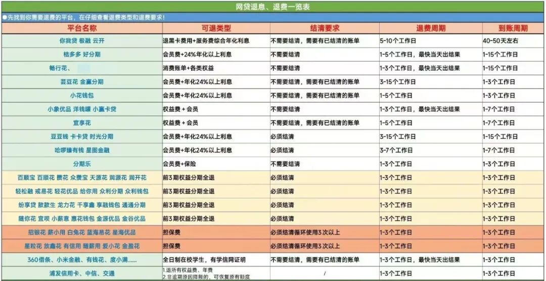
Task: Click the platform cell '小象优品 洋钱罐 小赢卡贷'
Action: 82,109
